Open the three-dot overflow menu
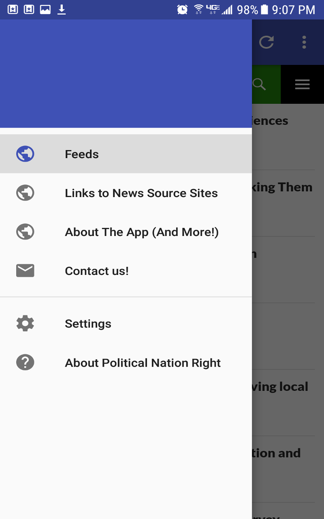324x519 pixels. click(x=304, y=42)
